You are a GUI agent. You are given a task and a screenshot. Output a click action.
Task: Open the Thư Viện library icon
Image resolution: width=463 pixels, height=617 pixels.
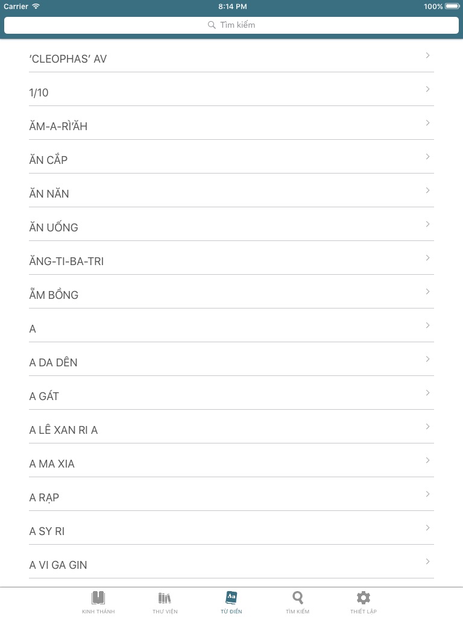tap(165, 598)
